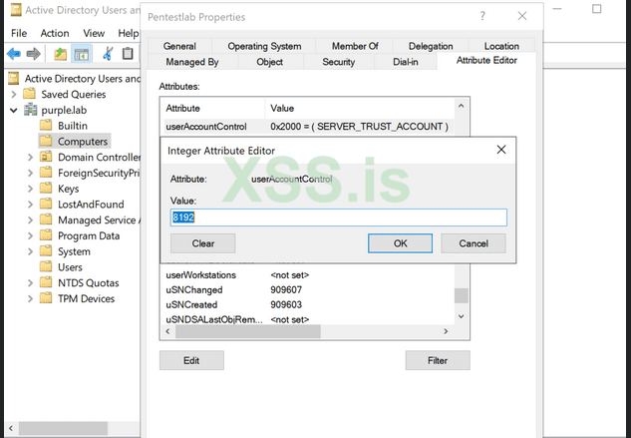The height and width of the screenshot is (438, 631).
Task: Close the Integer Attribute Editor dialog
Action: [501, 150]
